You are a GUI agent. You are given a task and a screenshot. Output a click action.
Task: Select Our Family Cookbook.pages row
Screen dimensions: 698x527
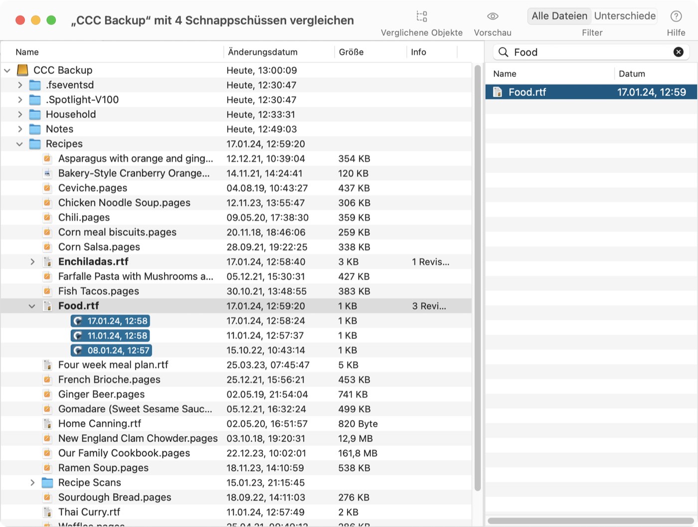pyautogui.click(x=236, y=453)
